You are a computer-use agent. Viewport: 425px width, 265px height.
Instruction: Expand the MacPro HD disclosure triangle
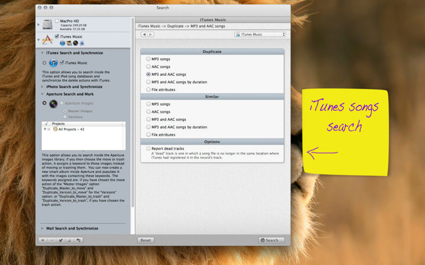[x=38, y=24]
